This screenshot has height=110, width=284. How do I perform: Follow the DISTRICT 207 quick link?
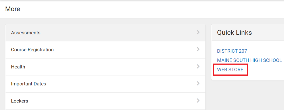pyautogui.click(x=232, y=51)
